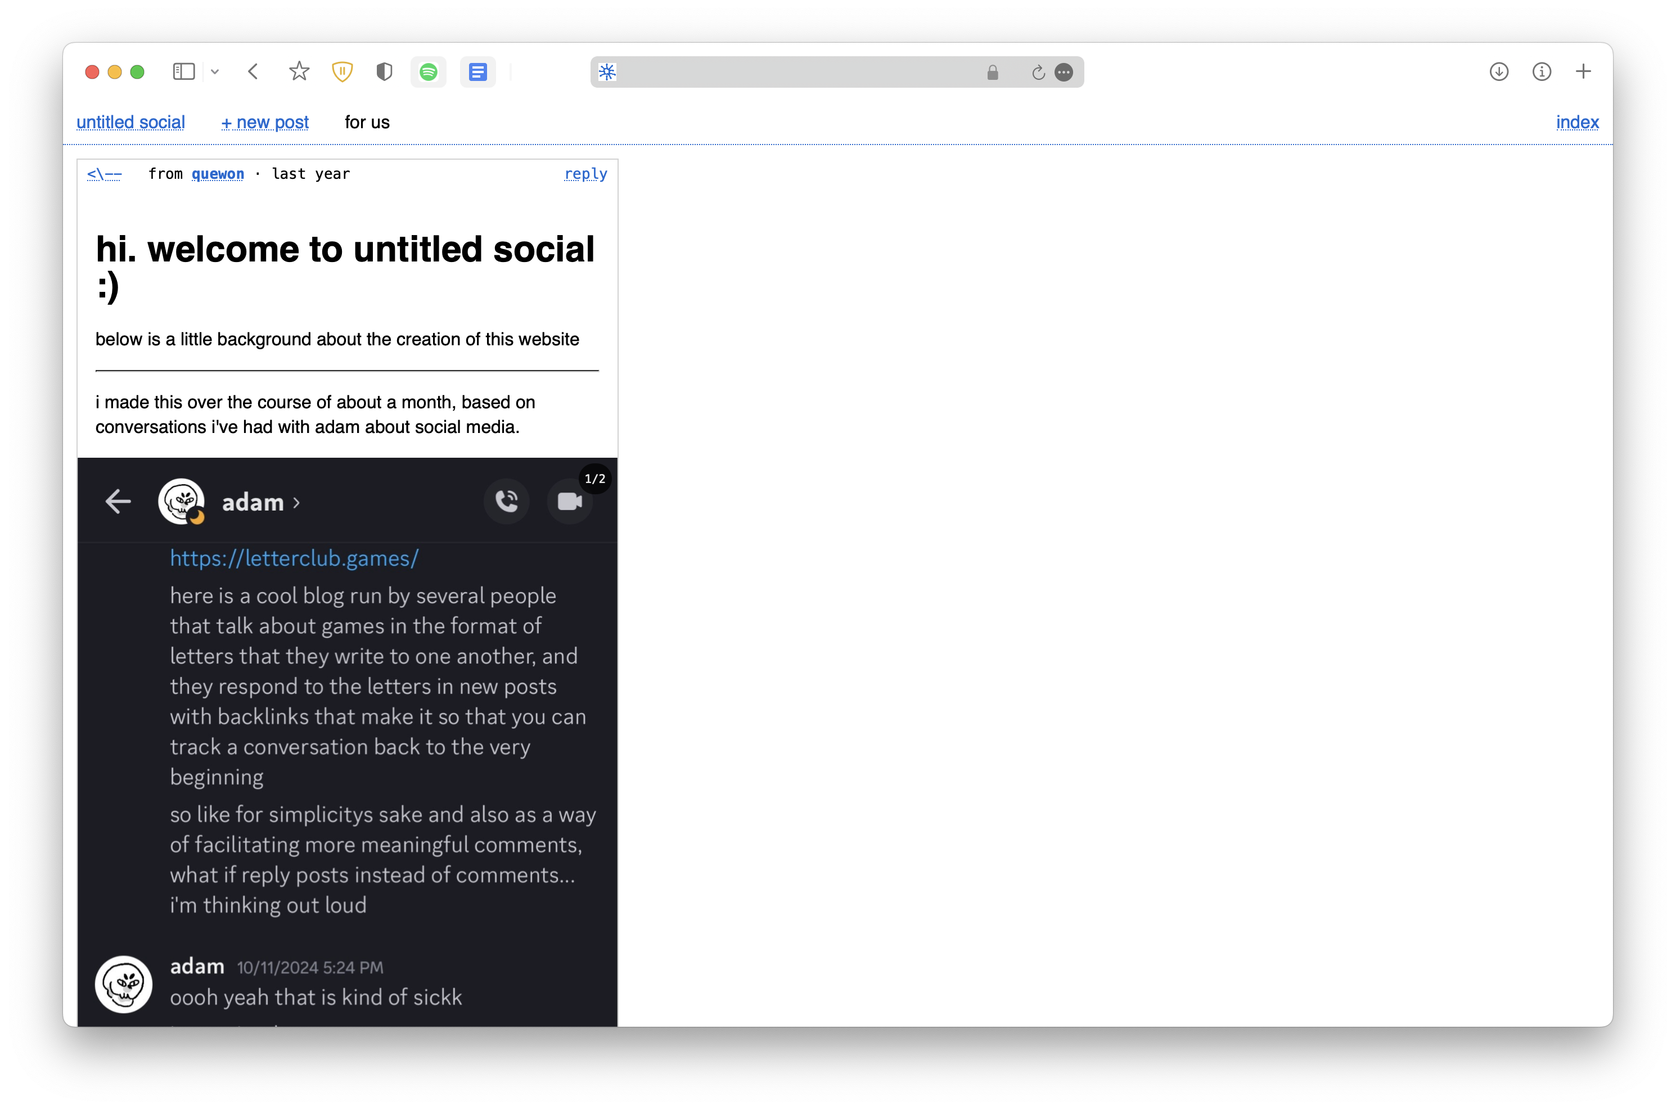The height and width of the screenshot is (1110, 1676).
Task: Reload the page with the refresh icon
Action: point(1038,72)
